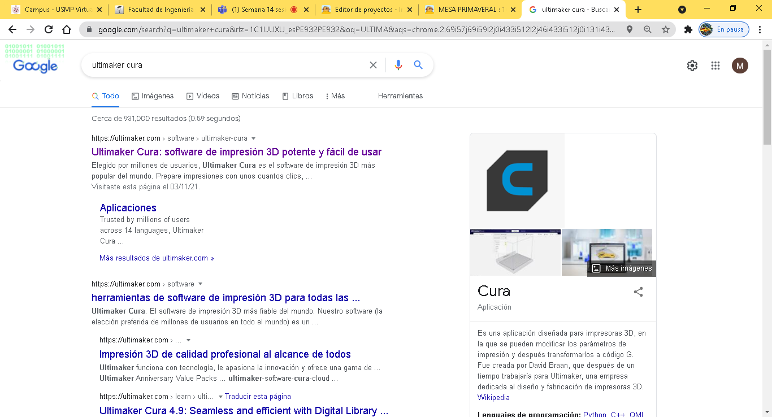
Task: Click the browser address bar URL
Action: click(356, 29)
